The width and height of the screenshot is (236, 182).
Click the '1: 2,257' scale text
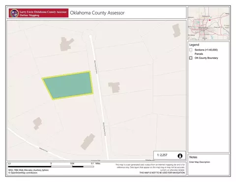[162, 155]
